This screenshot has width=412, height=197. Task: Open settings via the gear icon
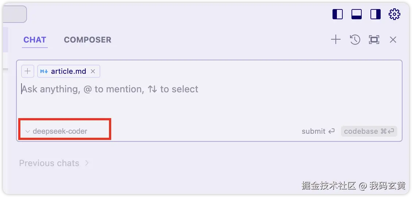[394, 15]
